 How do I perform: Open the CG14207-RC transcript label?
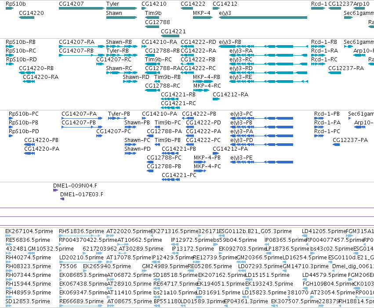coord(114,60)
